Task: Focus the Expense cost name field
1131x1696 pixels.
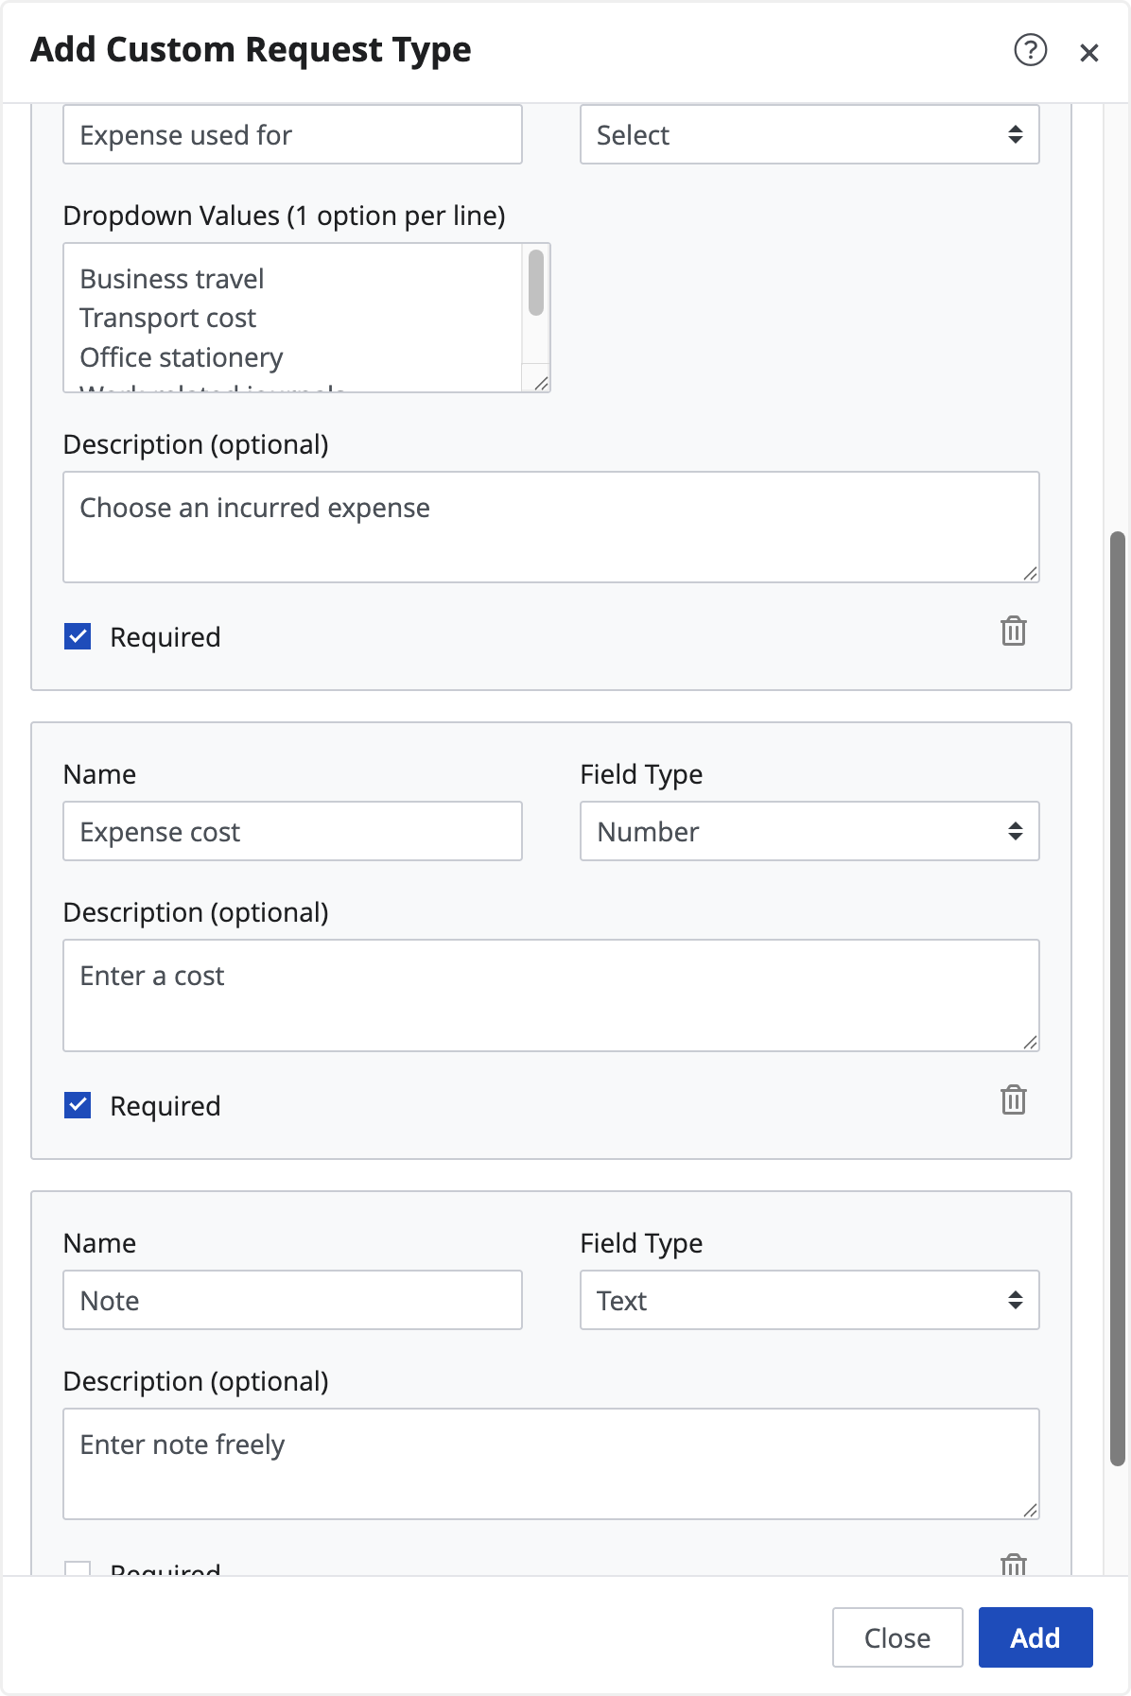Action: [x=292, y=832]
